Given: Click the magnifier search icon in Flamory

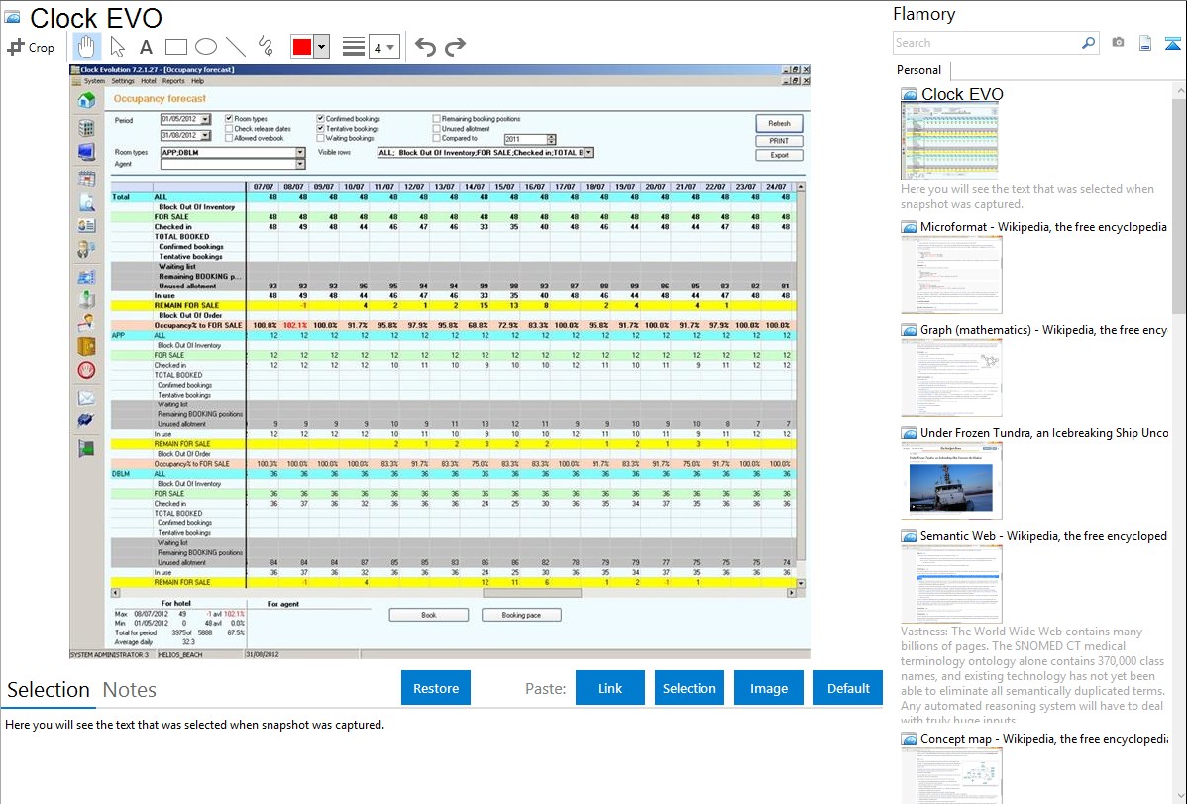Looking at the screenshot, I should click(x=1088, y=43).
